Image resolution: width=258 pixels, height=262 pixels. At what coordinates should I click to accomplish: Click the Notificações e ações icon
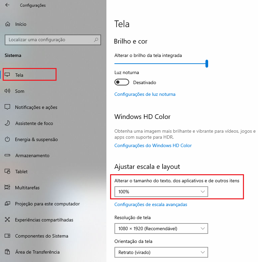pyautogui.click(x=7, y=107)
